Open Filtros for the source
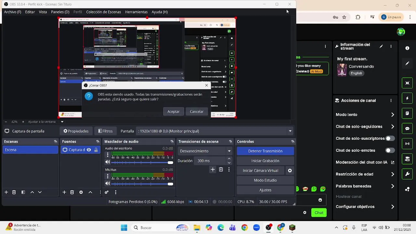This screenshot has width=416, height=234. [x=105, y=131]
